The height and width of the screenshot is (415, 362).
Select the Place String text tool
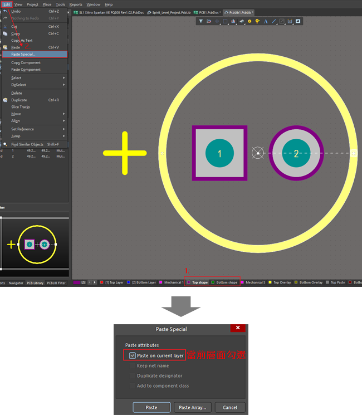pos(266,21)
